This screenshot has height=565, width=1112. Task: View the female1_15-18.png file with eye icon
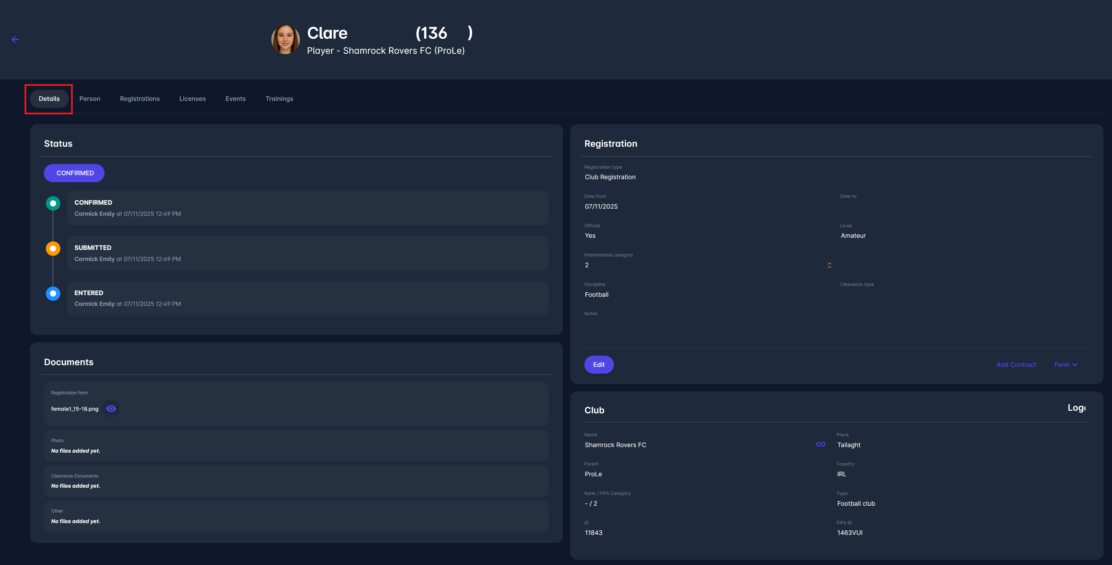(x=111, y=408)
